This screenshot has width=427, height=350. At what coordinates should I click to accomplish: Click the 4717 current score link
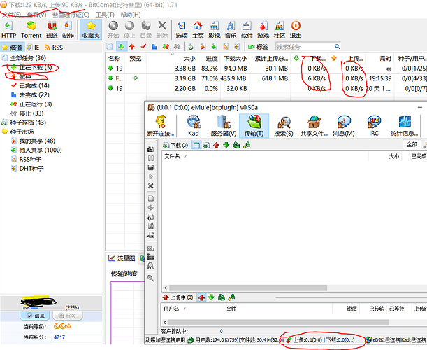[x=59, y=337]
